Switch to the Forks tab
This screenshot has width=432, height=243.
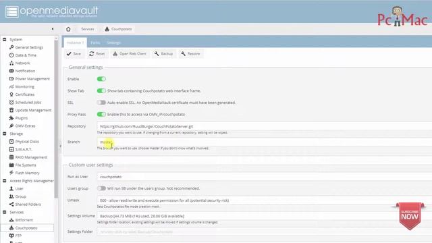click(95, 43)
